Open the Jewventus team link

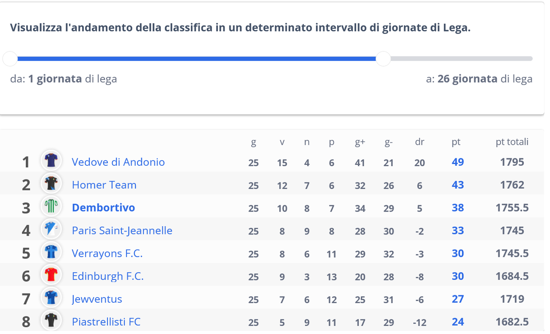(97, 299)
